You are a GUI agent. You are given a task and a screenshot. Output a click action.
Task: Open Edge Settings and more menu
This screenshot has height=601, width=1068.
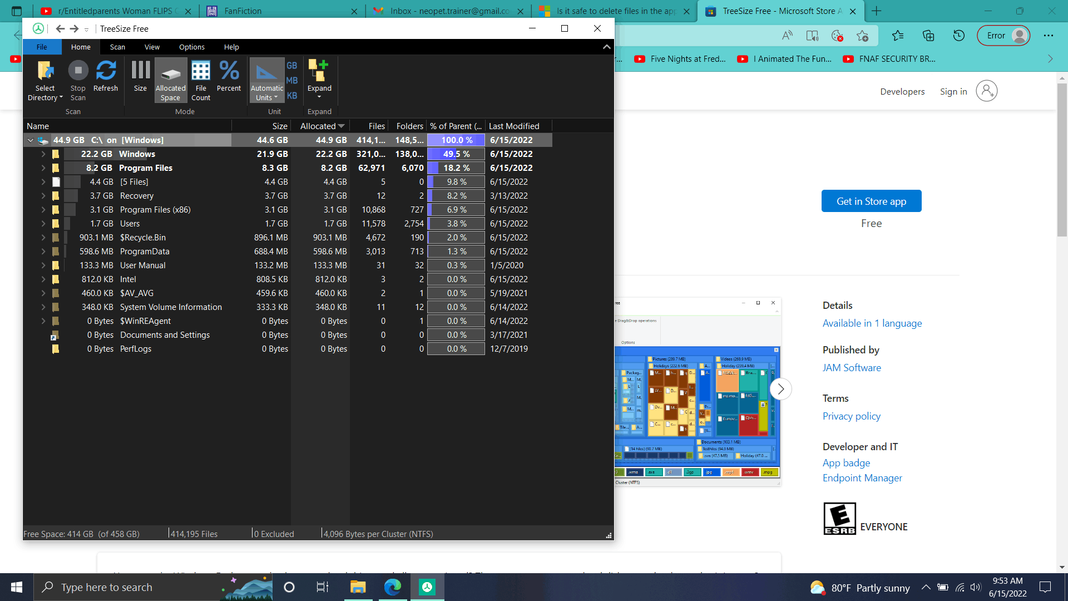point(1049,36)
